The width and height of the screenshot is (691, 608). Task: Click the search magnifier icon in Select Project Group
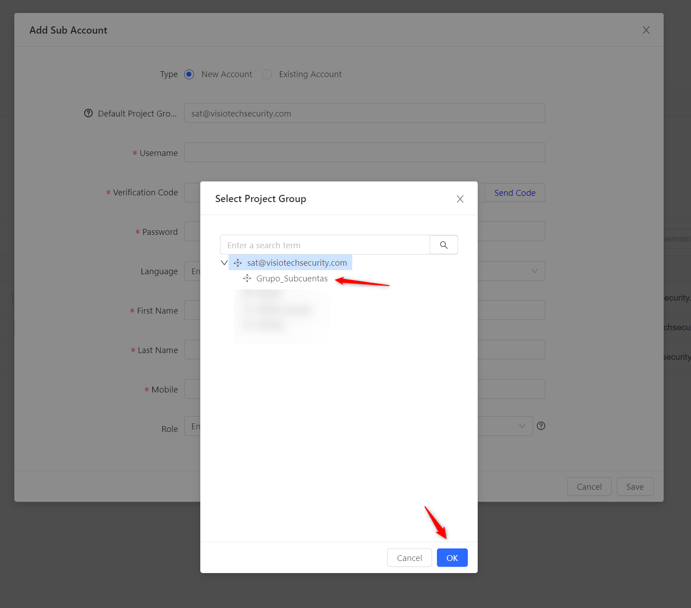click(444, 245)
